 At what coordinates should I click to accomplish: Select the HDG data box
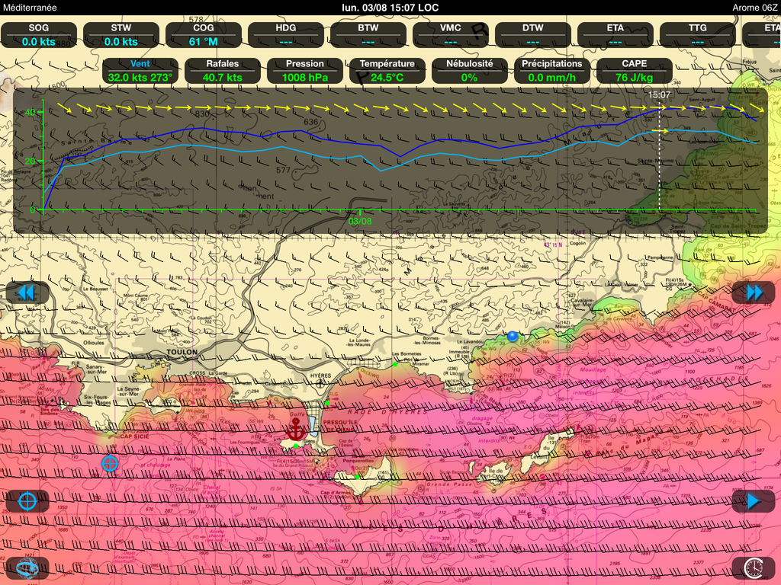click(x=286, y=35)
